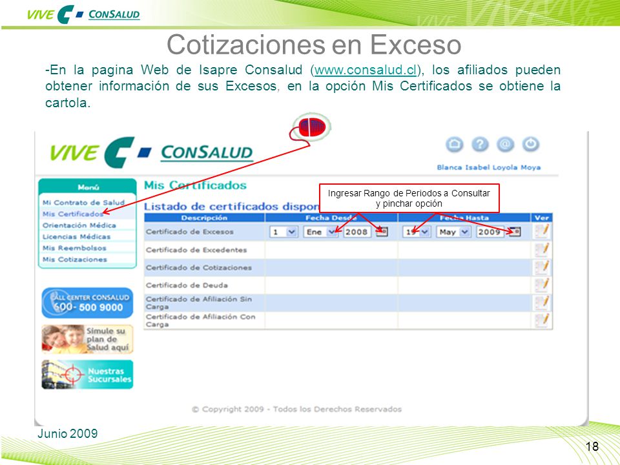Screen dimensions: 620x465
Task: Select Certificado de Afiliación Con Carga label
Action: (200, 320)
